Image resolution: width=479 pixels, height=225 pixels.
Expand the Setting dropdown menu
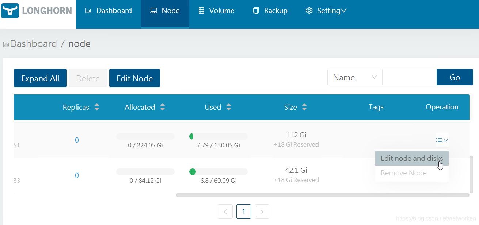[x=326, y=11]
